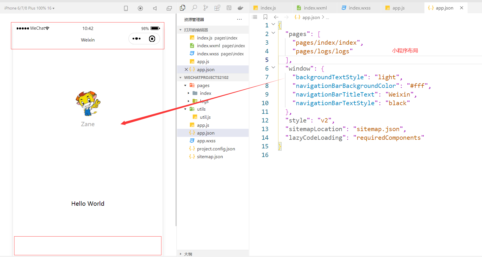
Task: Click the Hello World text in simulator
Action: click(x=88, y=204)
